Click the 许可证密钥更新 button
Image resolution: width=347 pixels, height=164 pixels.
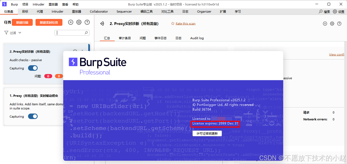click(207, 134)
